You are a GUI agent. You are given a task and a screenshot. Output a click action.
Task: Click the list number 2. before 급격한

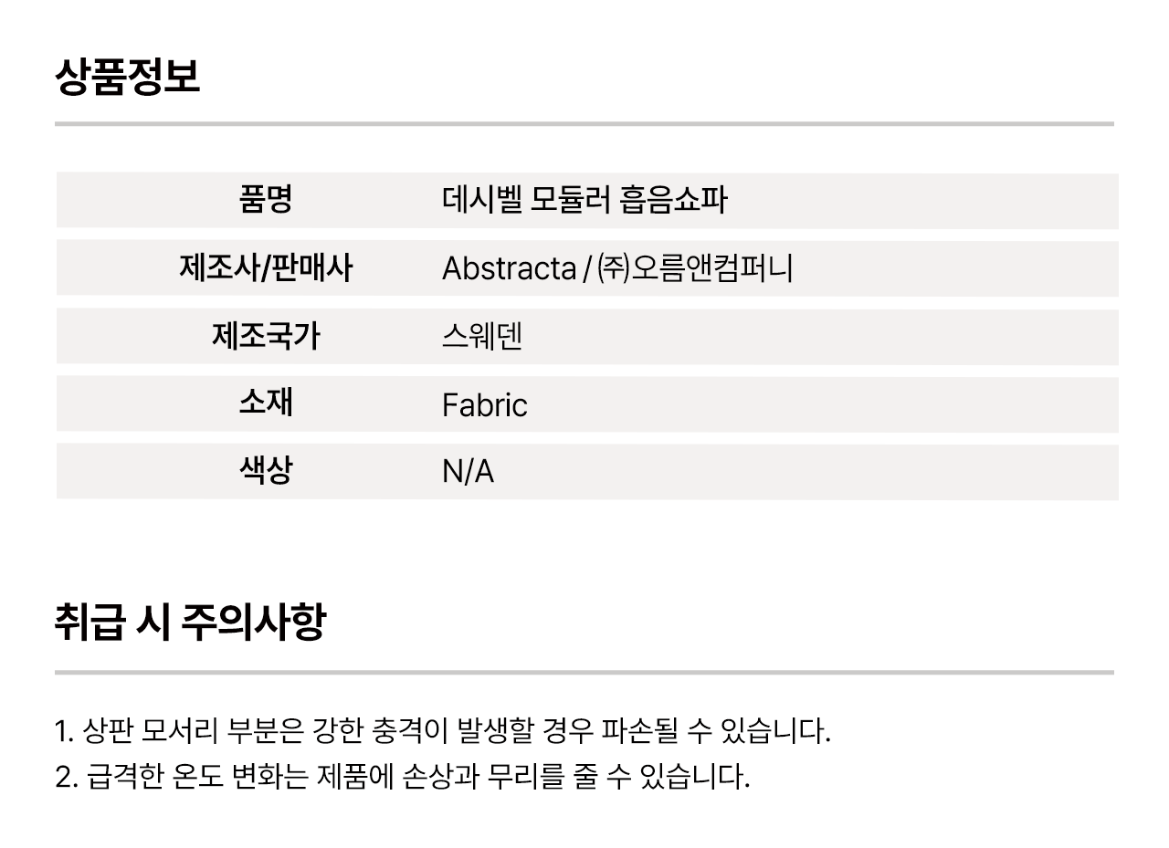[x=64, y=778]
